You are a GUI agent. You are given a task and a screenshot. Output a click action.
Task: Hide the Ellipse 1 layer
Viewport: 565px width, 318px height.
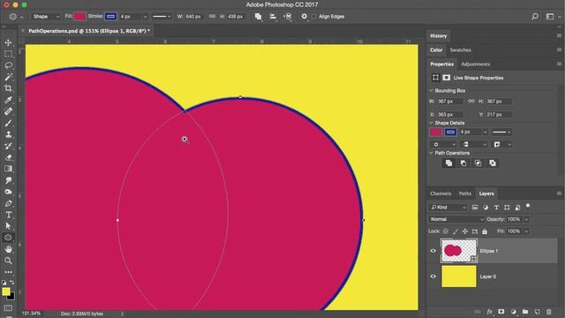coord(433,251)
